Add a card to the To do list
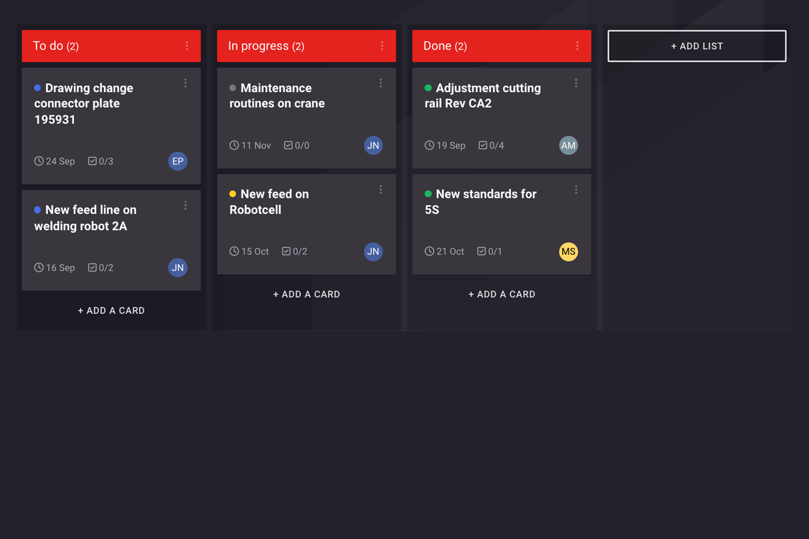Image resolution: width=809 pixels, height=539 pixels. click(x=111, y=310)
